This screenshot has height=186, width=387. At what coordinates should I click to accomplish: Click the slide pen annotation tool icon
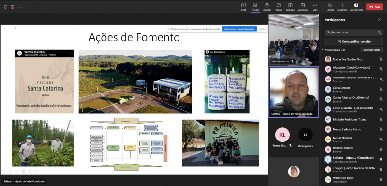click(17, 171)
